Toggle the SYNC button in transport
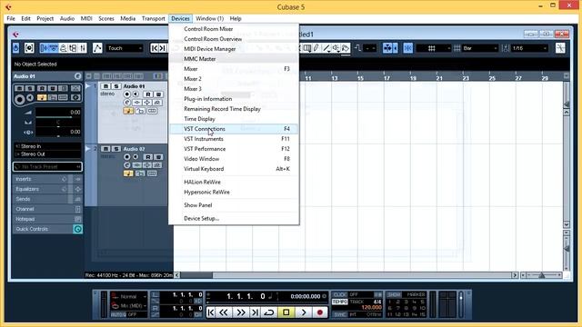The width and height of the screenshot is (582, 327). 339,314
